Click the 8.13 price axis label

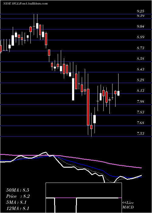[140, 91]
